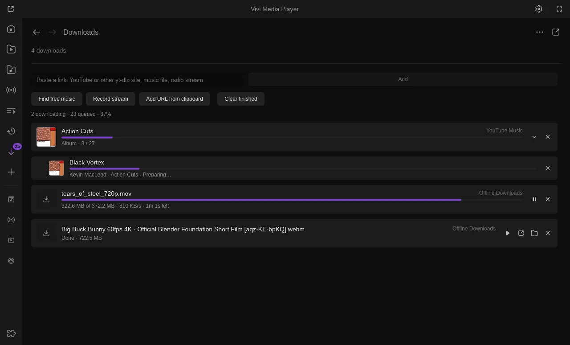Open the music playlist icon below divider
Image resolution: width=570 pixels, height=345 pixels.
[11, 199]
